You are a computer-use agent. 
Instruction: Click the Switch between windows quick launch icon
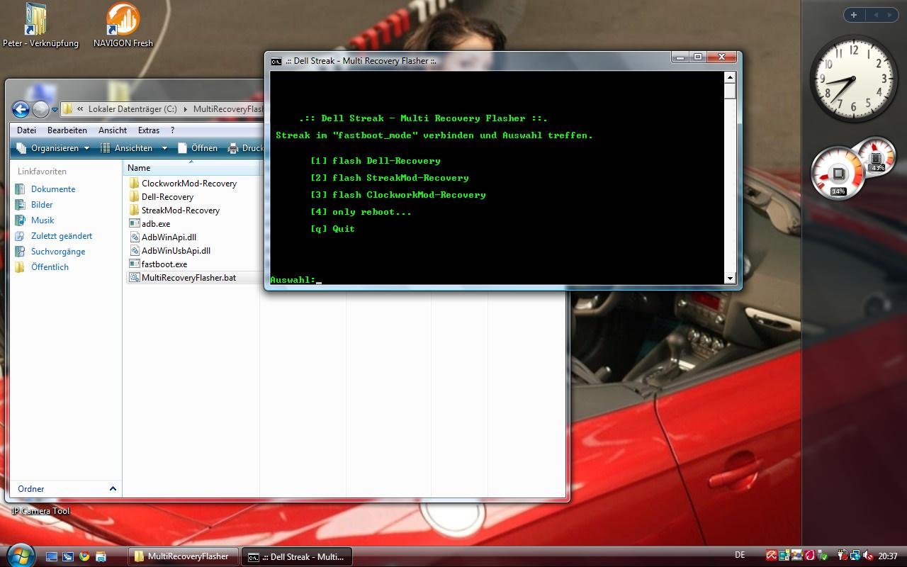tap(68, 556)
